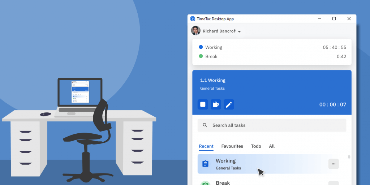
Task: Open the three-dot menu for Break task
Action: (333, 183)
